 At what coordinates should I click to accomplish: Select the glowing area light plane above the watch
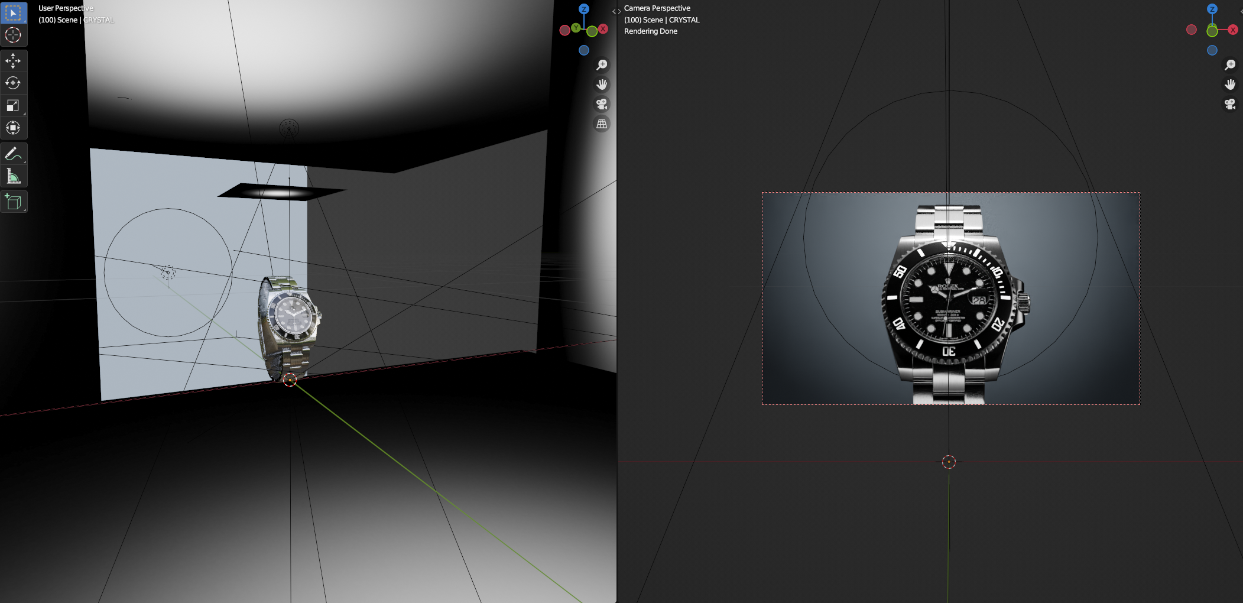click(x=281, y=192)
